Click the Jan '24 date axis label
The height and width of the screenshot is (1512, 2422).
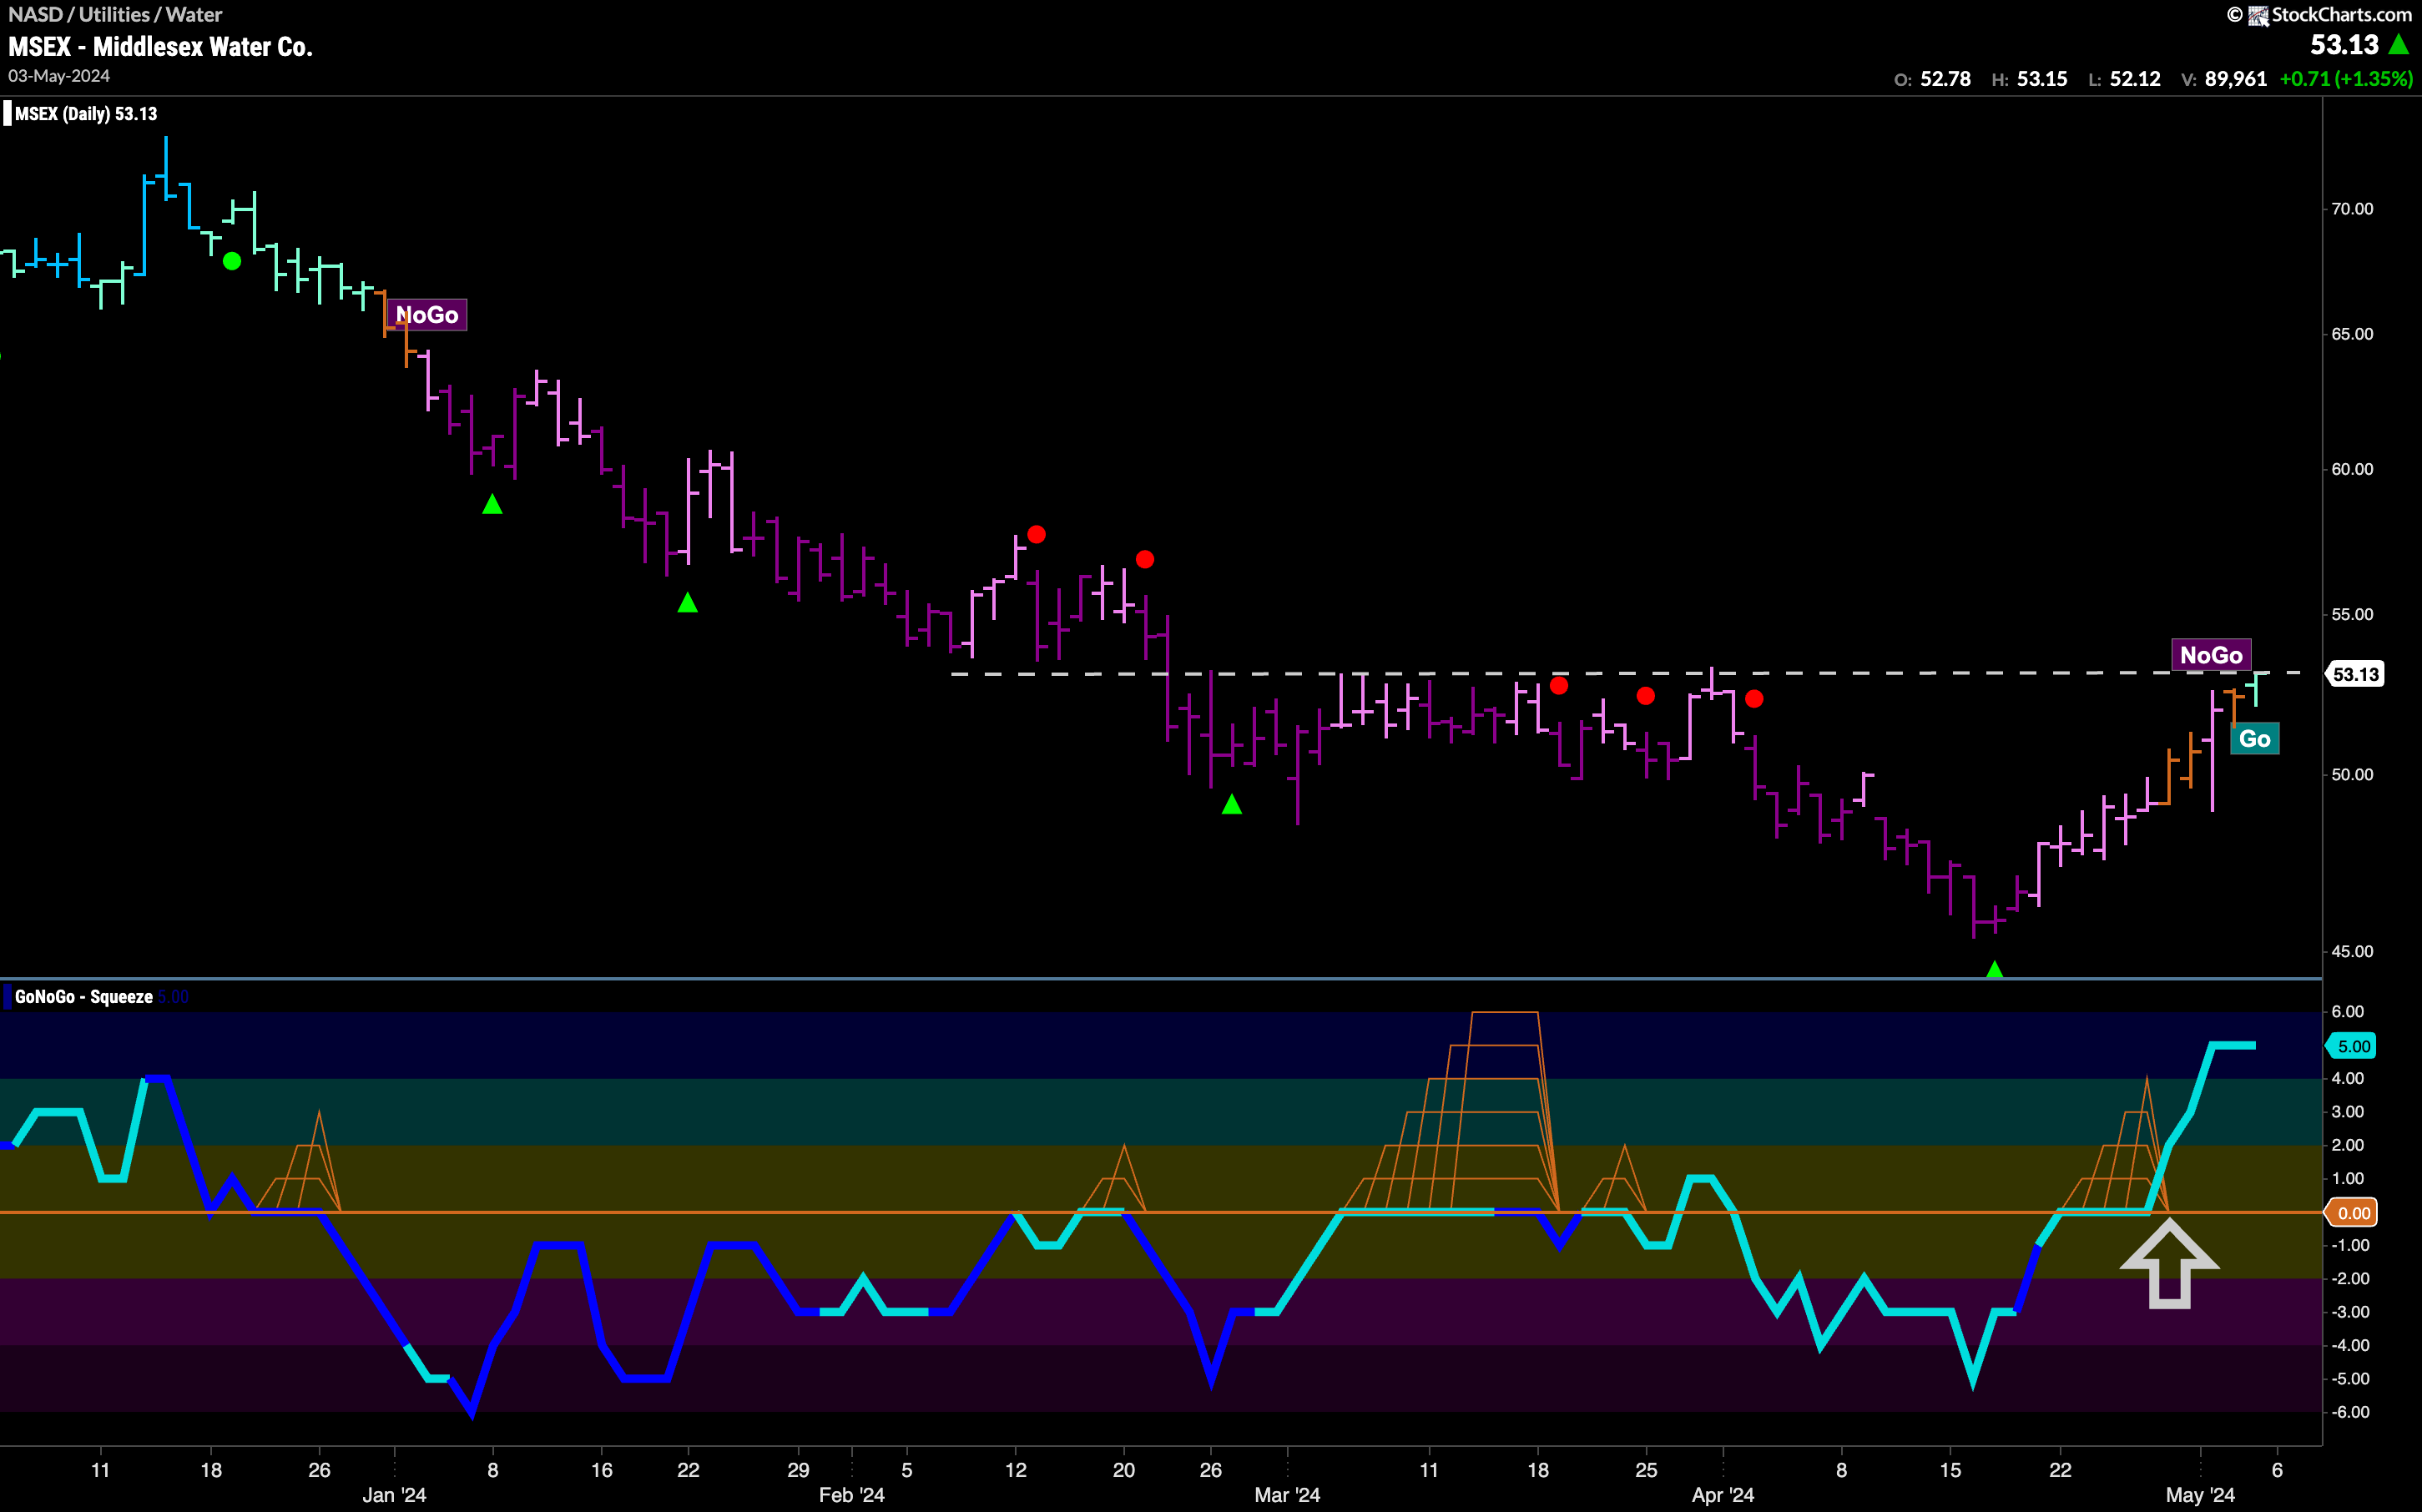tap(394, 1495)
